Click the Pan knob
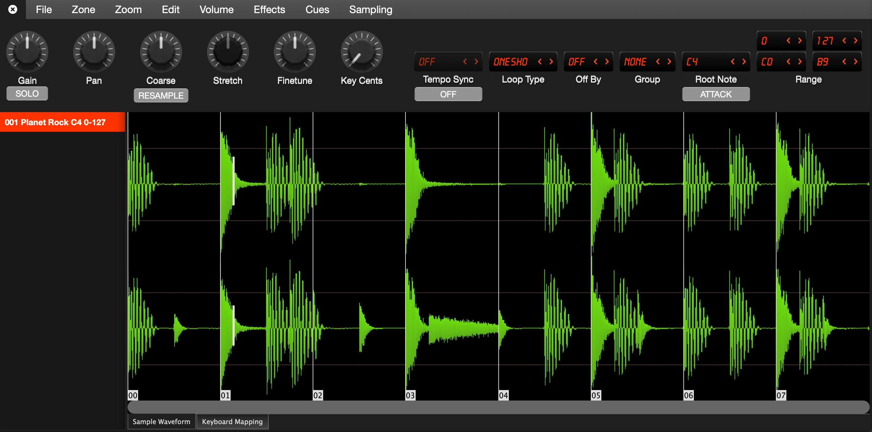The width and height of the screenshot is (872, 432). (94, 52)
